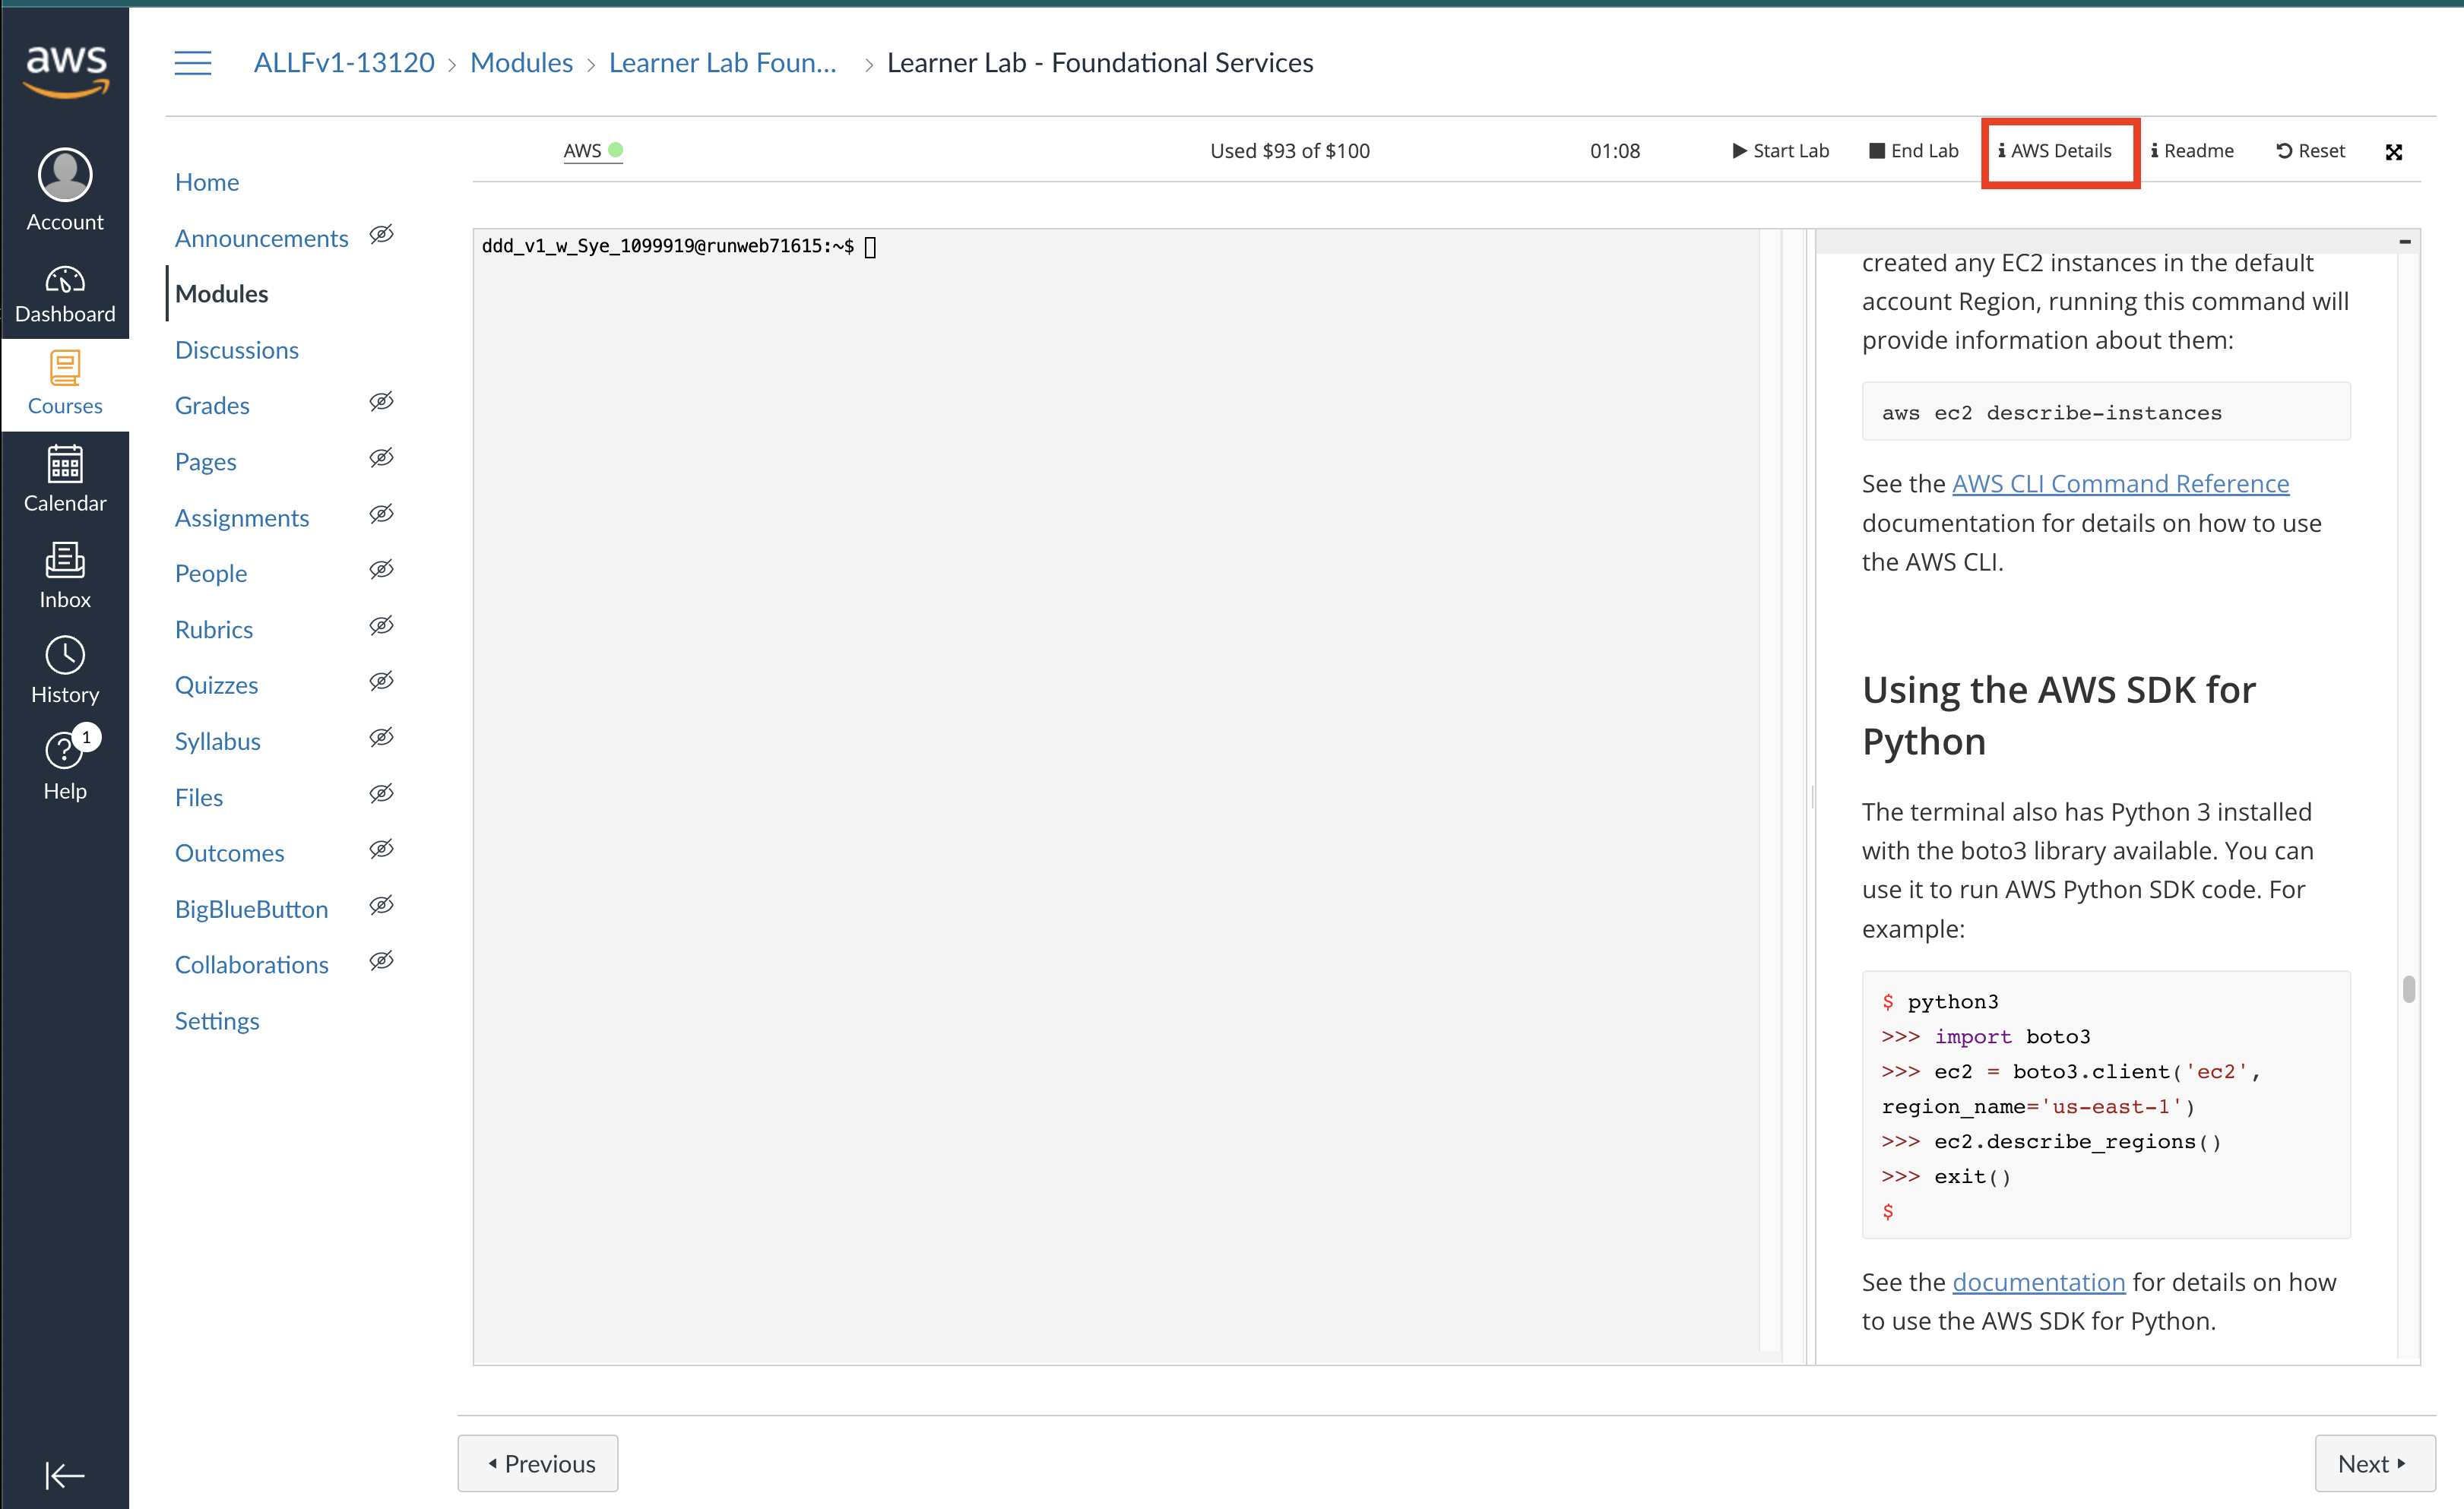
Task: Open the Inbox icon
Action: click(x=65, y=561)
